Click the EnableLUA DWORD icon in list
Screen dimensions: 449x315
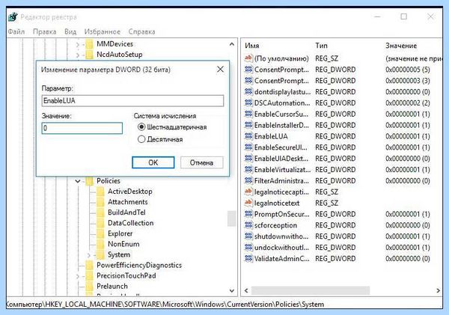tap(248, 136)
